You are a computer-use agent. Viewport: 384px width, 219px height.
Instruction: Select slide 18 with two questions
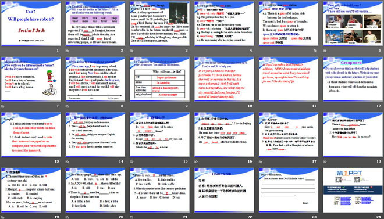pos(353,134)
